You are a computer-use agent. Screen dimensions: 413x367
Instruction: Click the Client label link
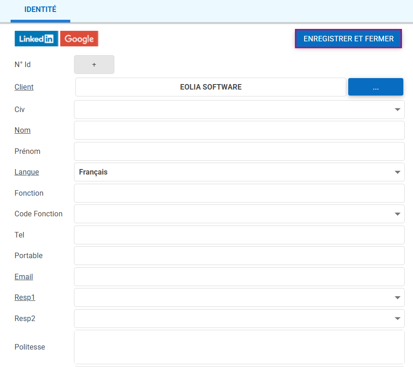(x=24, y=87)
